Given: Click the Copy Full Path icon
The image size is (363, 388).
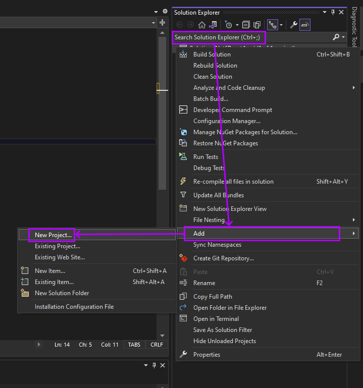Looking at the screenshot, I should 183,296.
